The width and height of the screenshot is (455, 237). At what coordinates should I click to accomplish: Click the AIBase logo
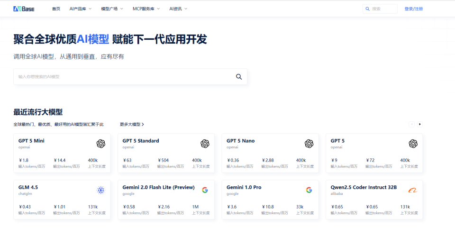[x=24, y=9]
